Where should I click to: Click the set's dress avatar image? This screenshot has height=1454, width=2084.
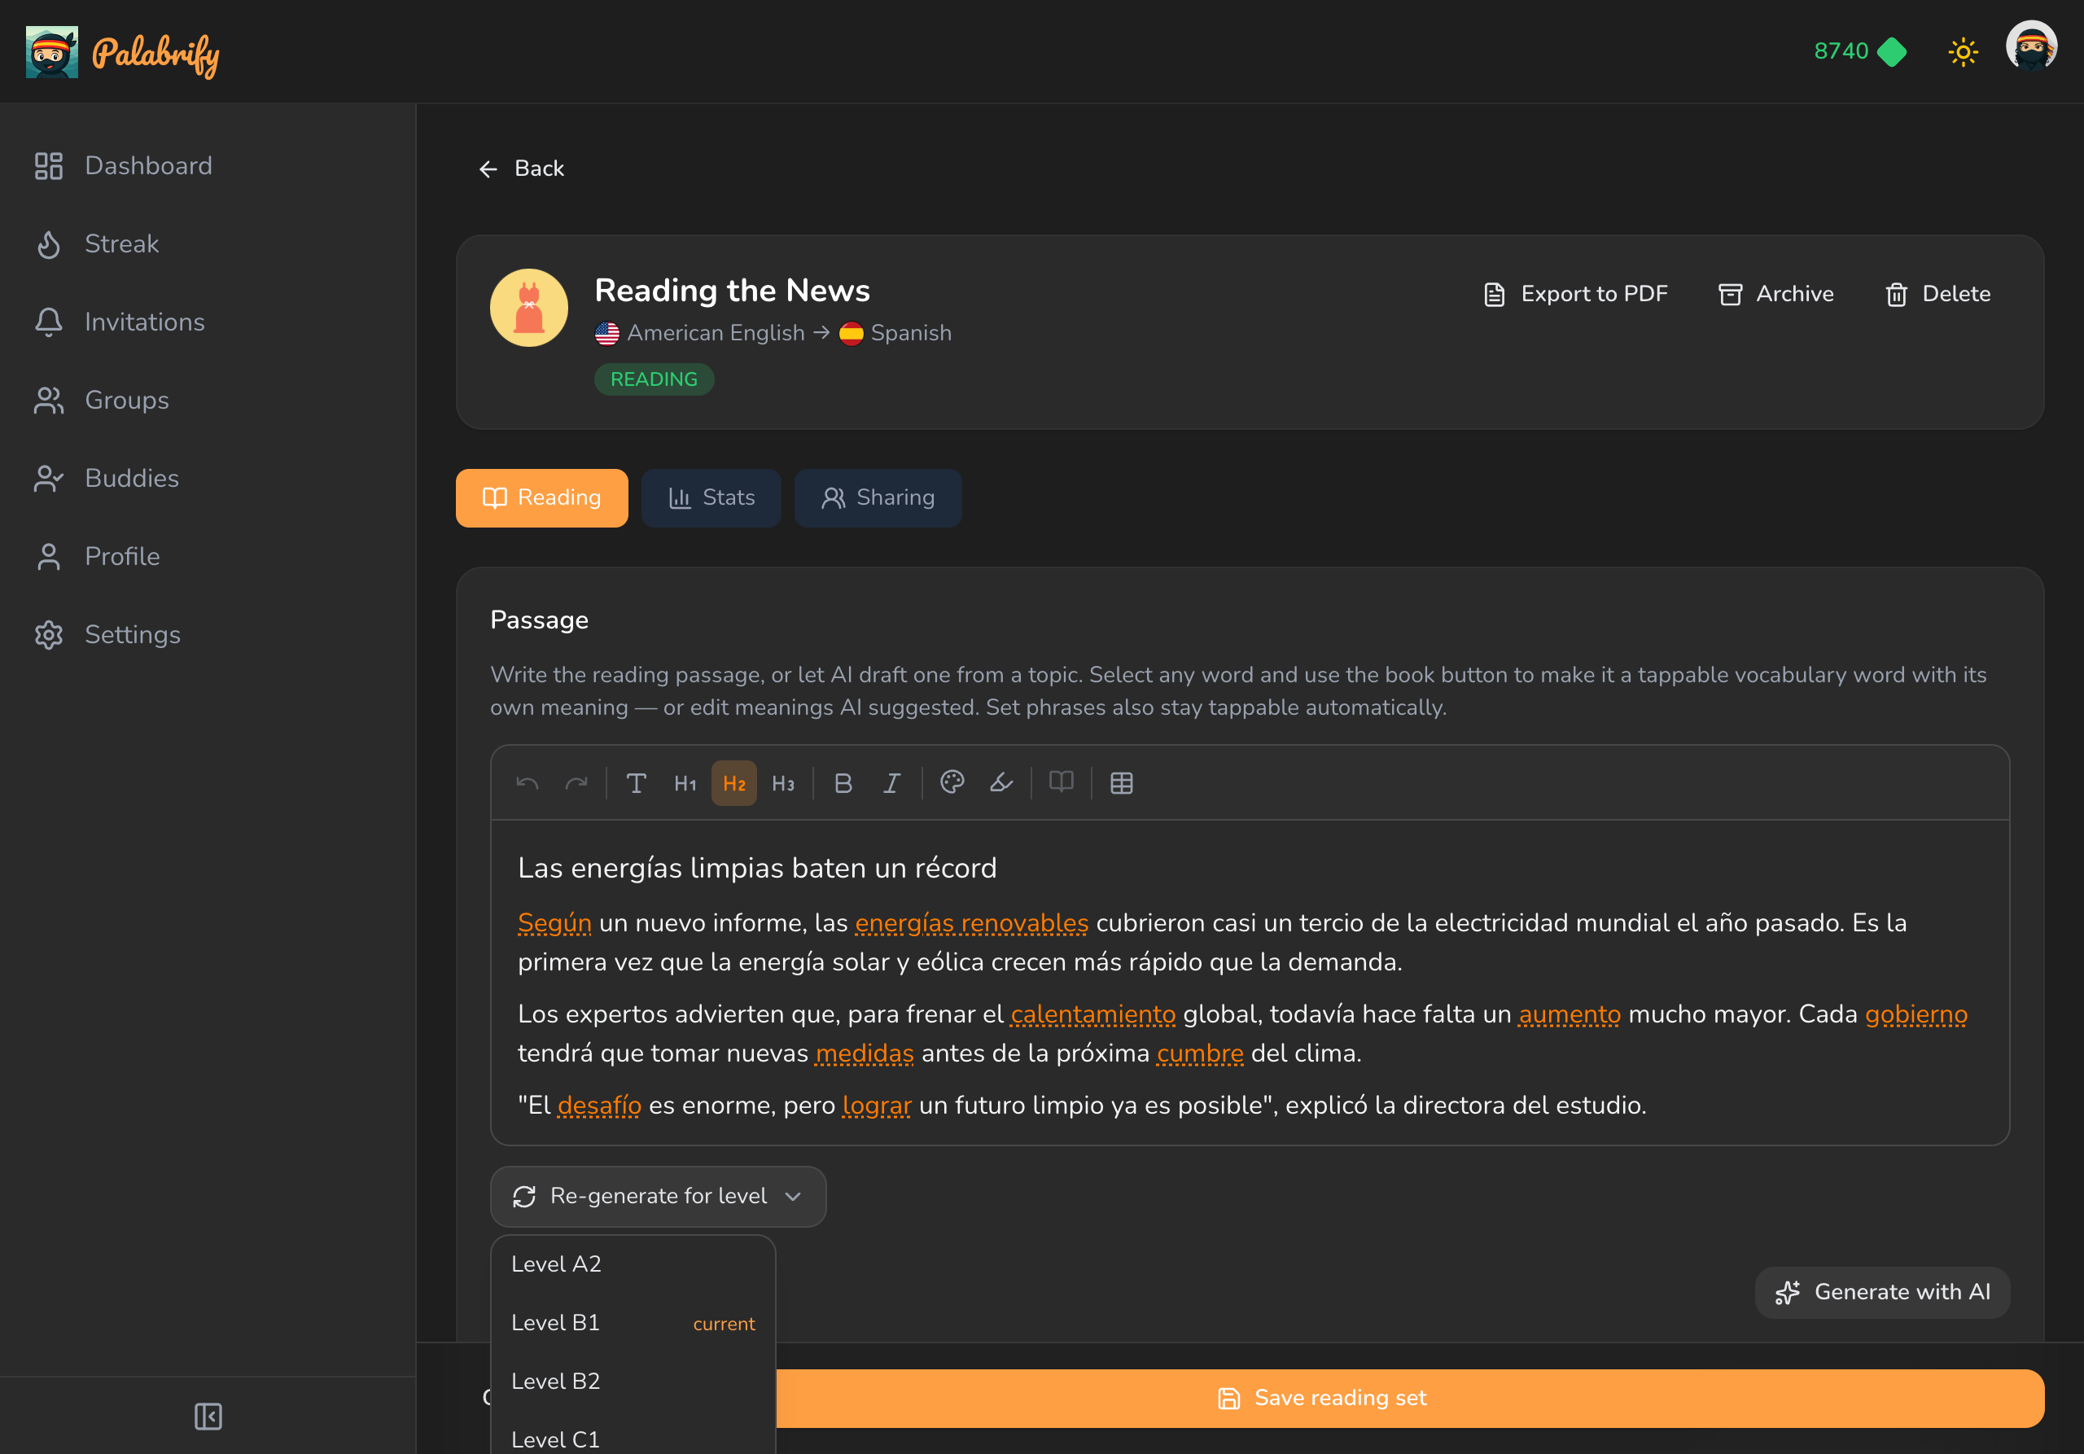point(529,308)
